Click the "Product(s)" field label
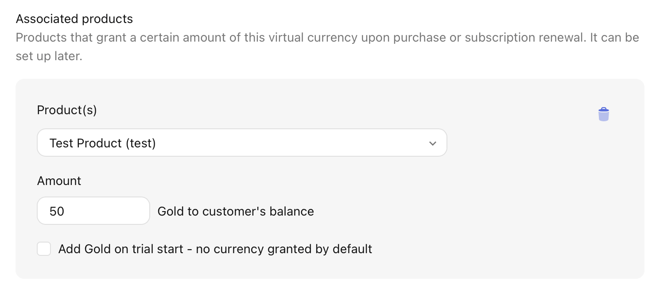Viewport: 660px width, 293px height. (67, 110)
